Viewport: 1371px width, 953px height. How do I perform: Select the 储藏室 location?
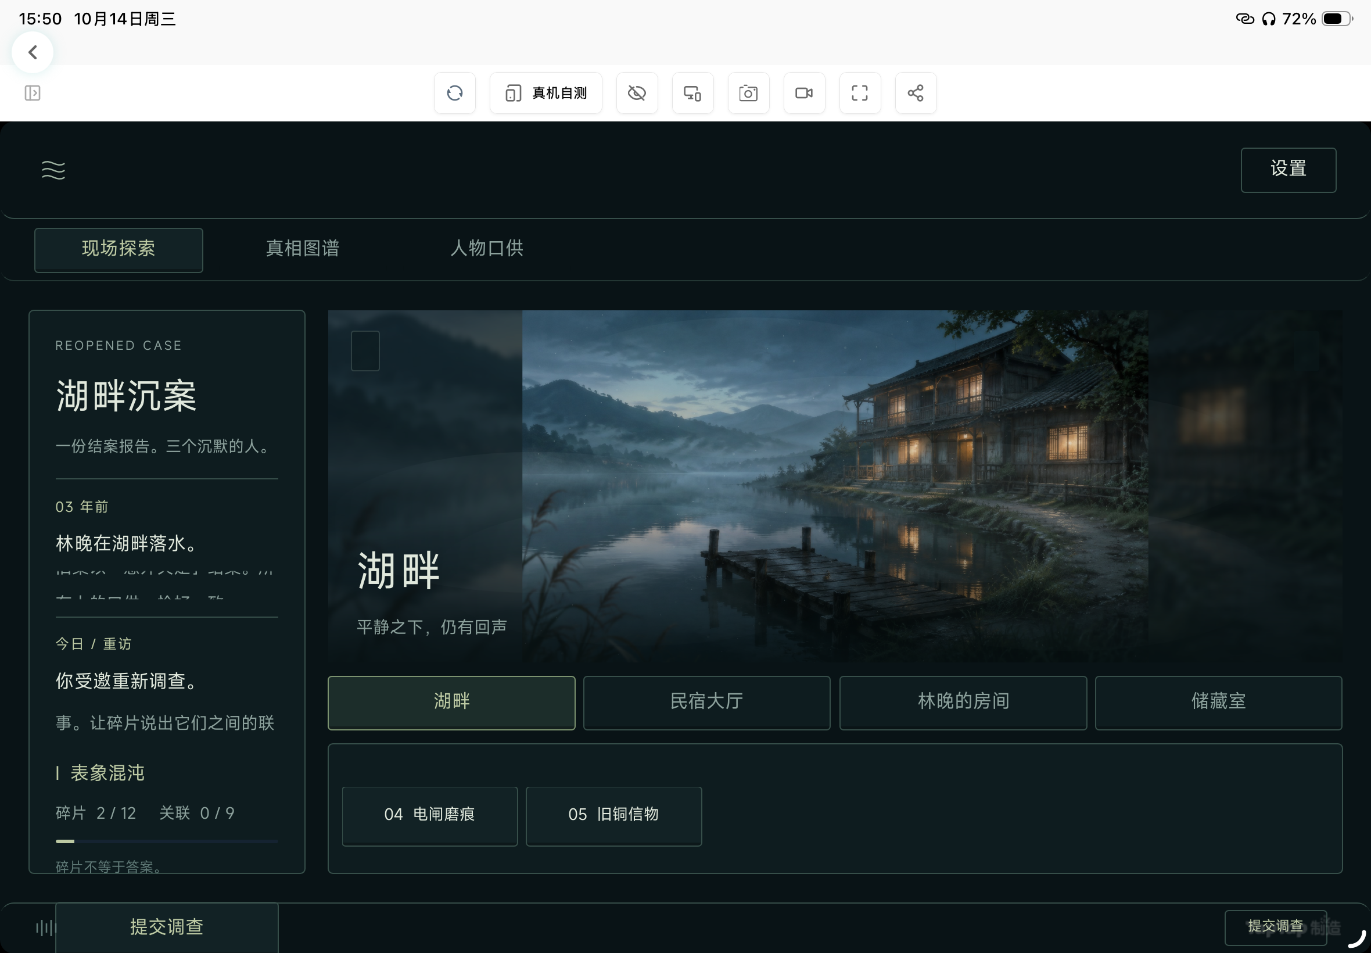pyautogui.click(x=1219, y=703)
